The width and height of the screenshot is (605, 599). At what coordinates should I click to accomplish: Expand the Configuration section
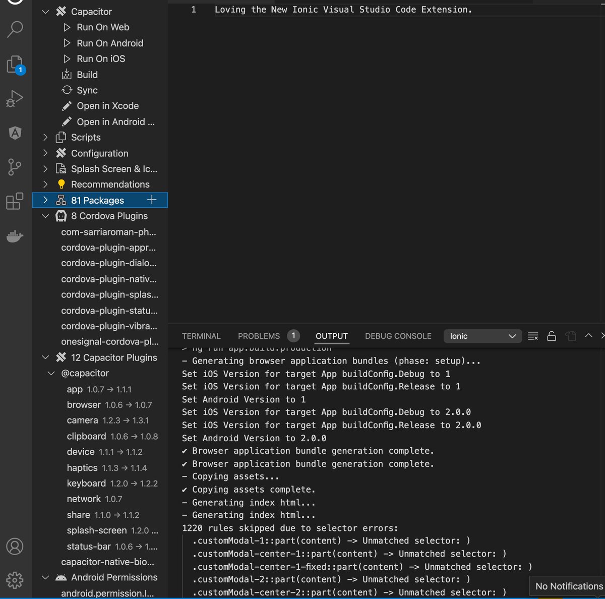click(x=45, y=153)
